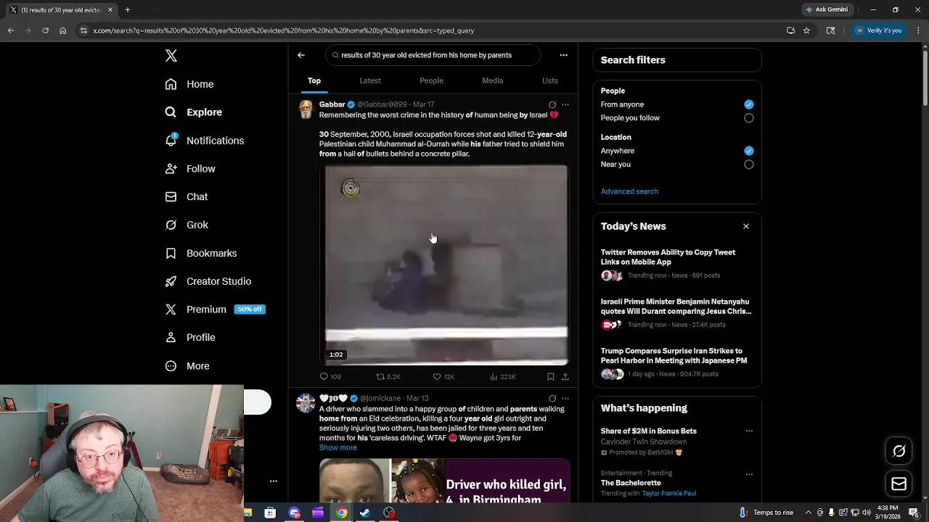Open Steam from the taskbar

[365, 513]
